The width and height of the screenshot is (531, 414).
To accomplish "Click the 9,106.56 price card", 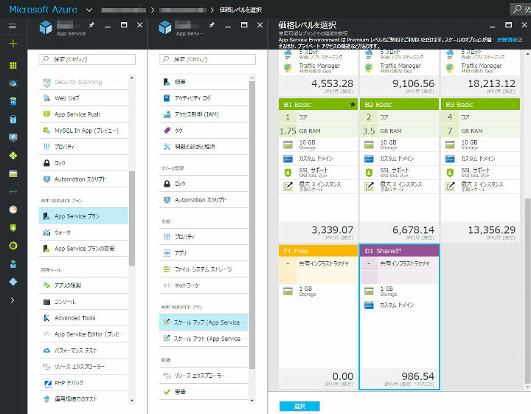I will tap(399, 73).
